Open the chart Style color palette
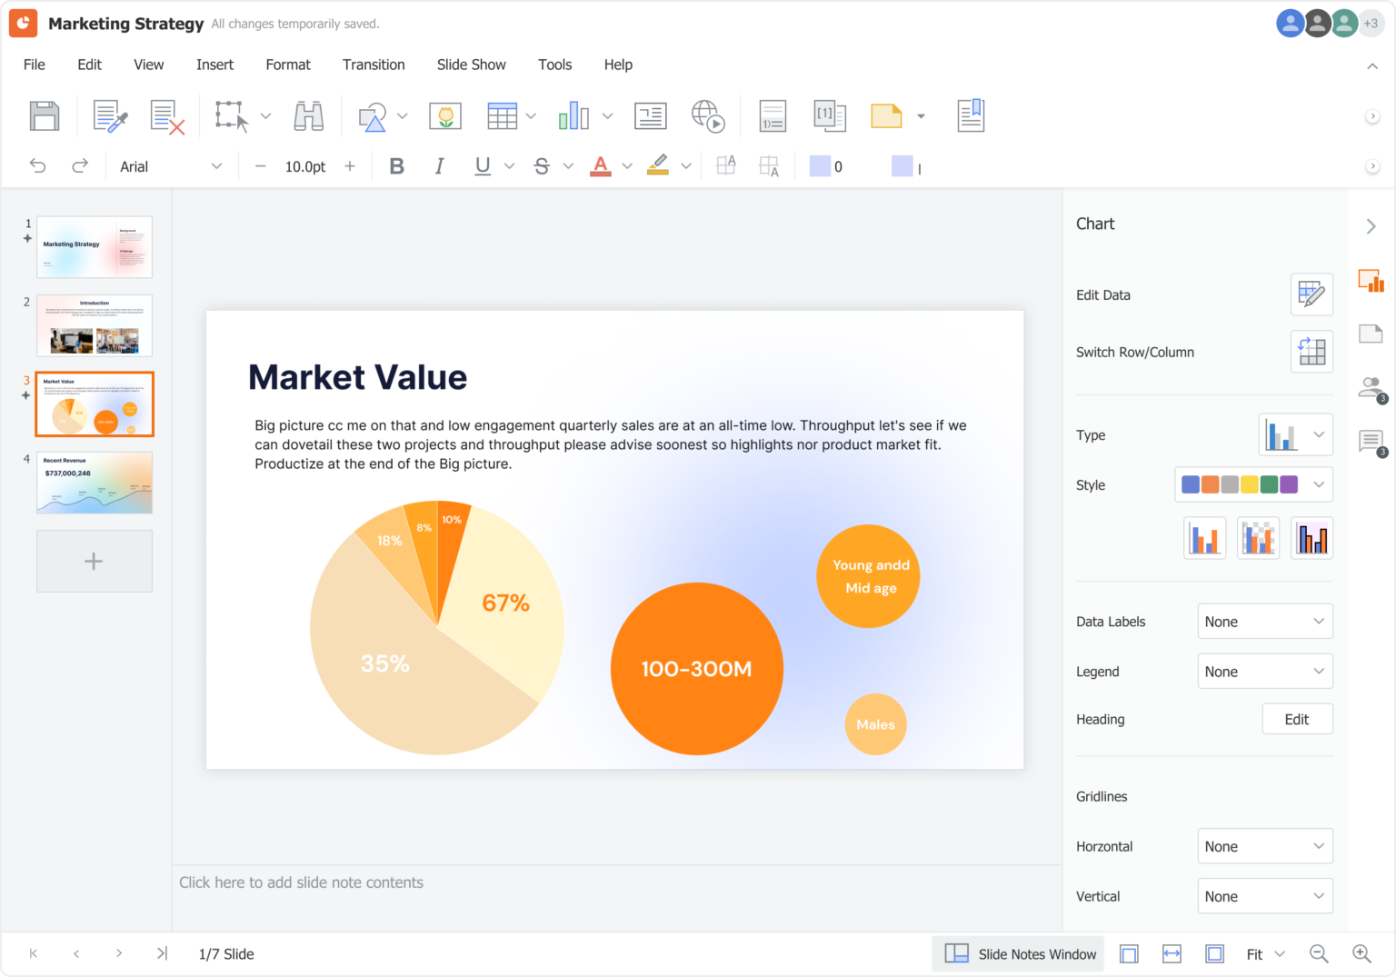 (1253, 484)
